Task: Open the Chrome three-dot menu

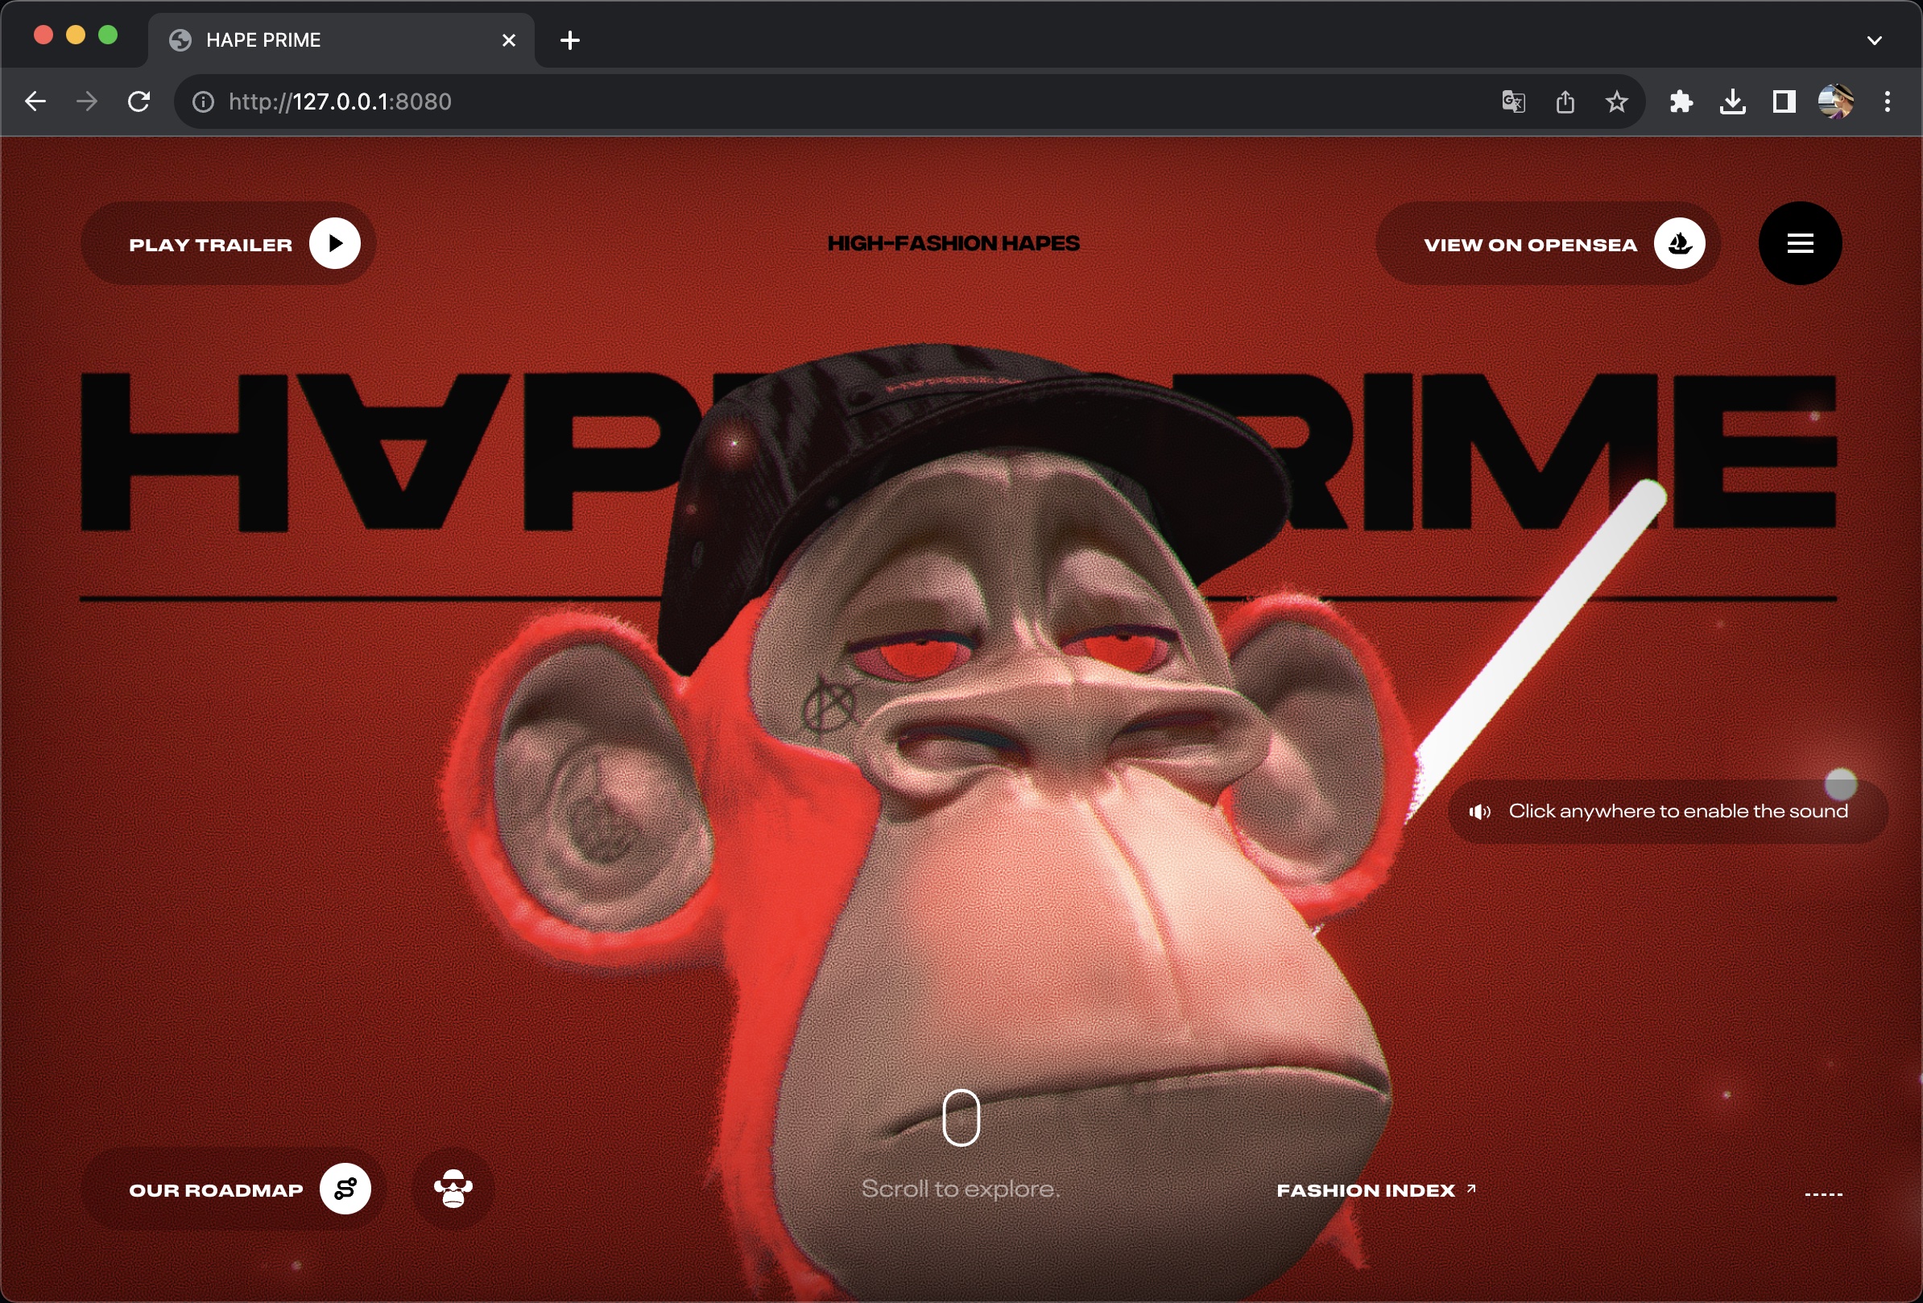Action: tap(1887, 101)
